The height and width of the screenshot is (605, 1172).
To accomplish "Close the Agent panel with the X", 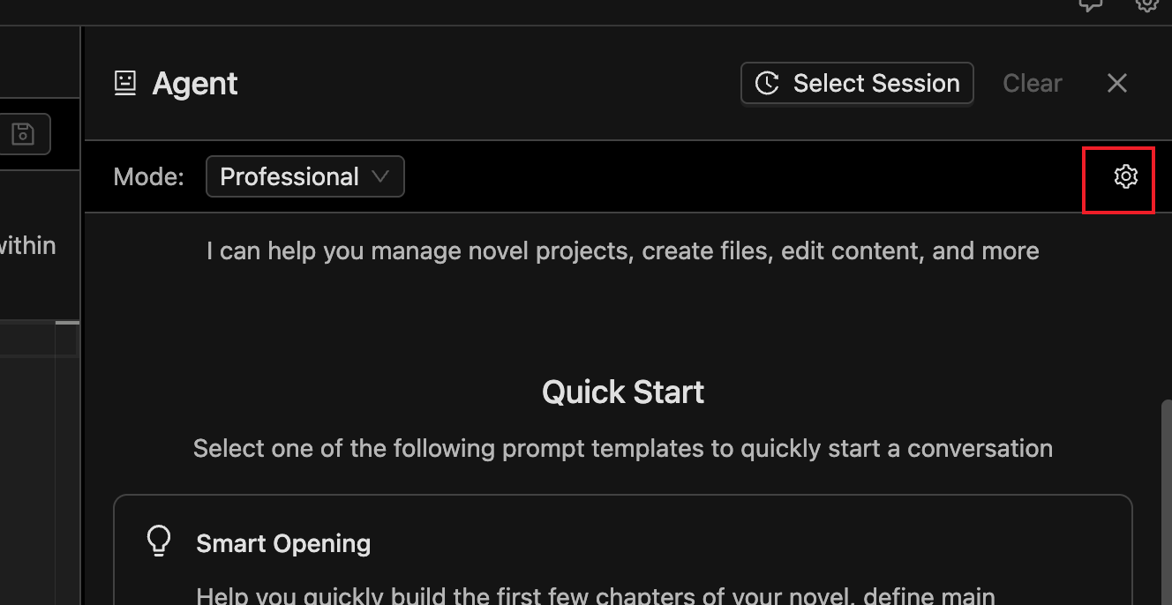I will coord(1116,83).
